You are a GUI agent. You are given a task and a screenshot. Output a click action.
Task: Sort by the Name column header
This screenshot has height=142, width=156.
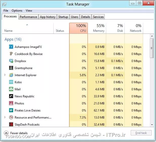[x=28, y=28]
